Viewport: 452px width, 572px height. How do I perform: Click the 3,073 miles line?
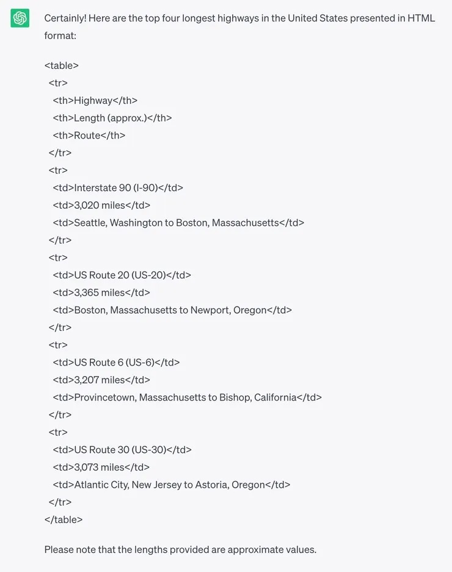(x=101, y=467)
